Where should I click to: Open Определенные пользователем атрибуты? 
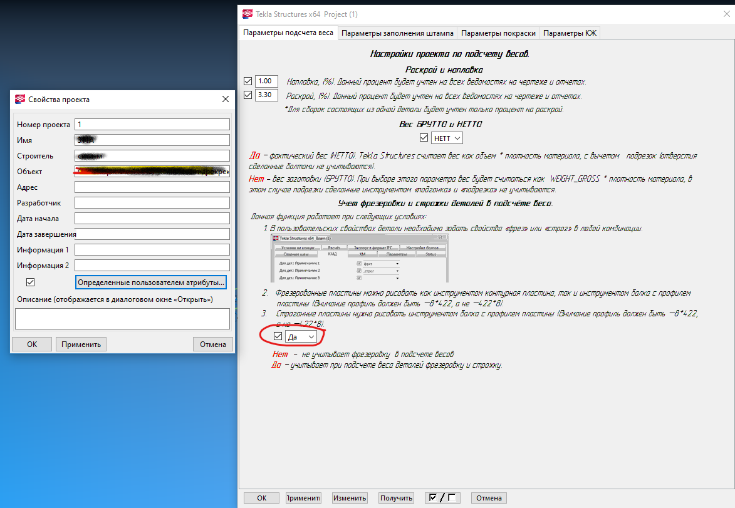[151, 282]
